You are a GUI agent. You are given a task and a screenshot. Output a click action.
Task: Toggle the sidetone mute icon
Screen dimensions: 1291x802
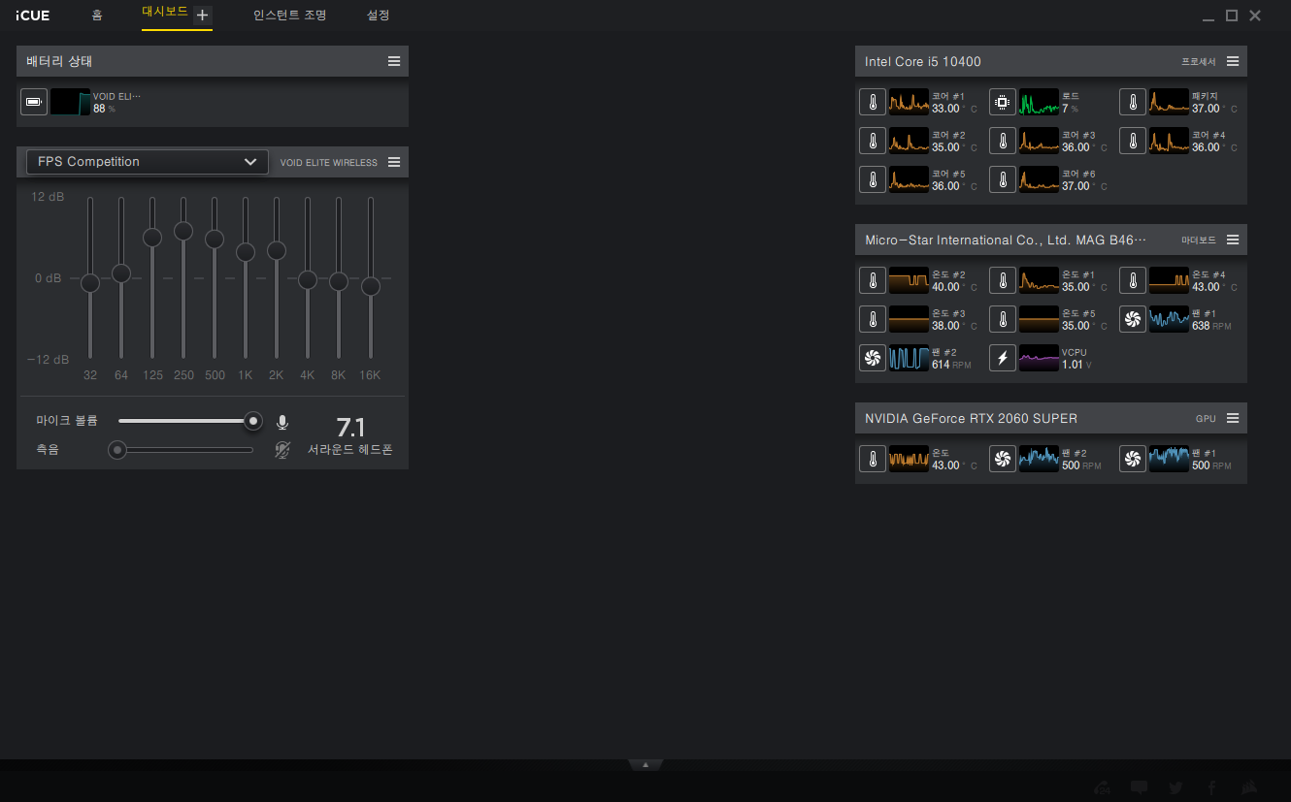tap(282, 450)
